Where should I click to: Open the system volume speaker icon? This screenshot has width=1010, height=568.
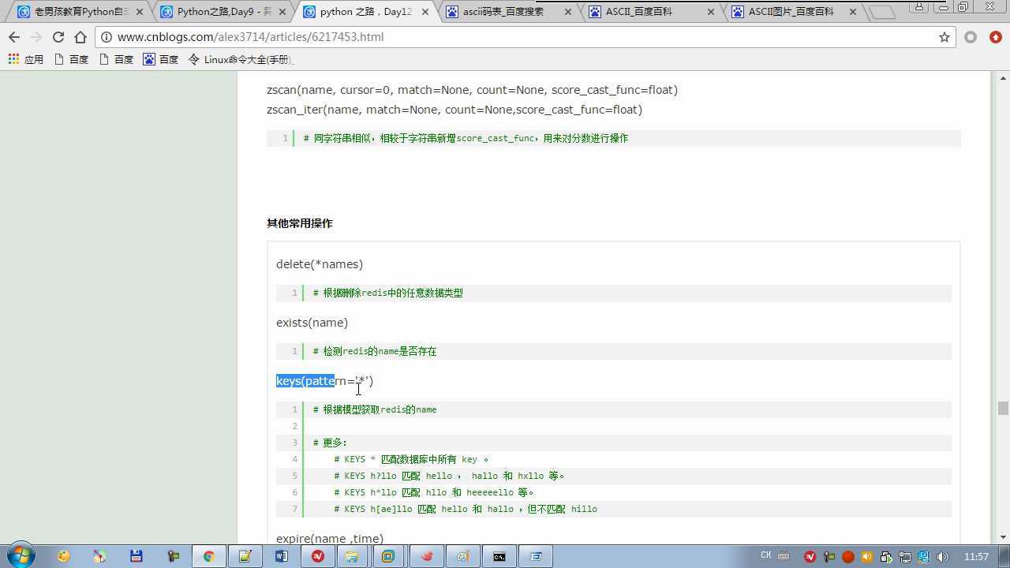tap(943, 557)
